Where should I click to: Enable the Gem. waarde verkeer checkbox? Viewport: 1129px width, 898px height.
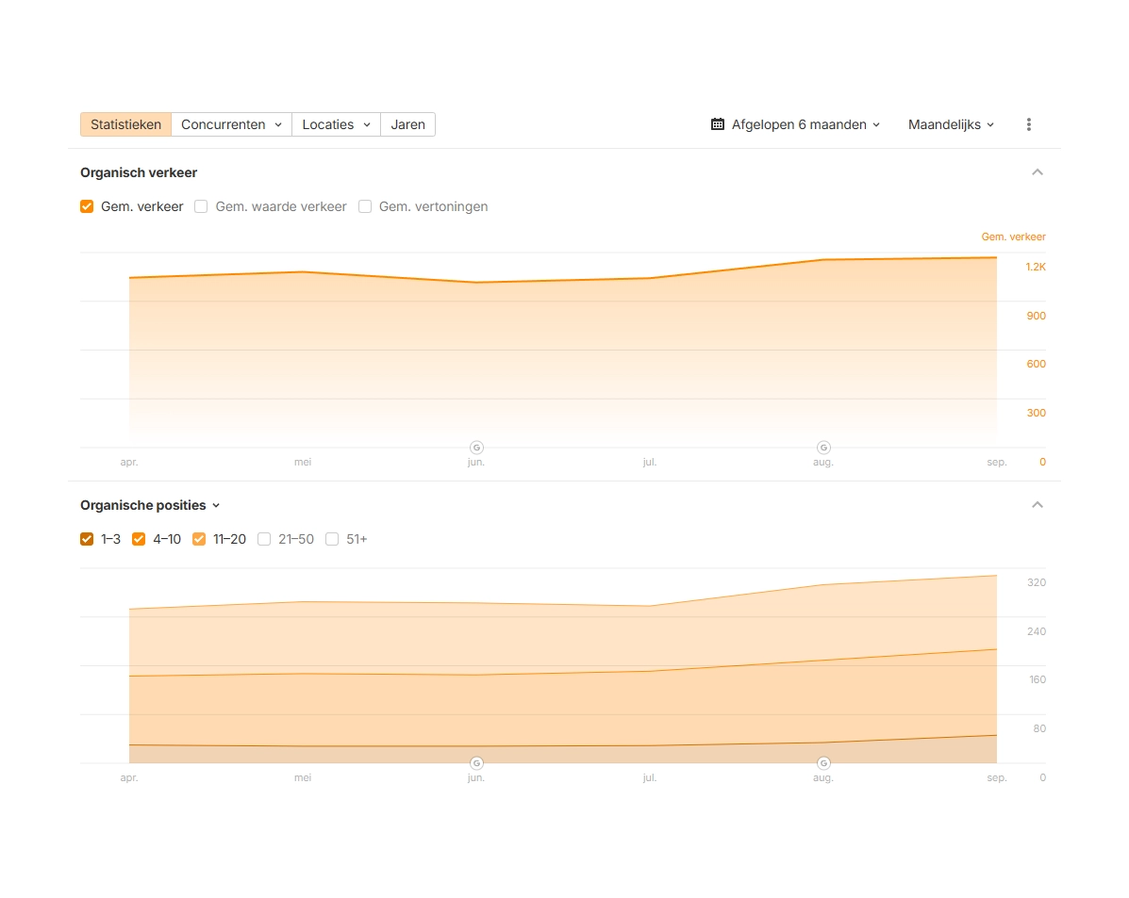tap(201, 206)
